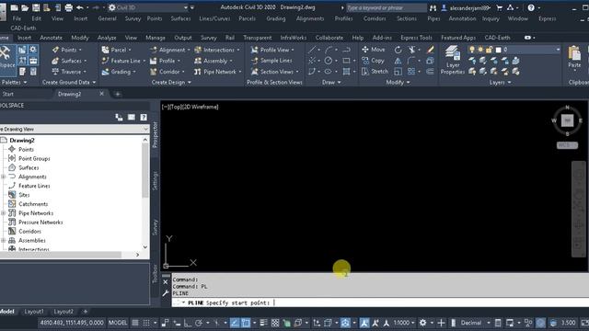The width and height of the screenshot is (589, 331).
Task: Click layer 0 white color swatch
Action: 499,50
